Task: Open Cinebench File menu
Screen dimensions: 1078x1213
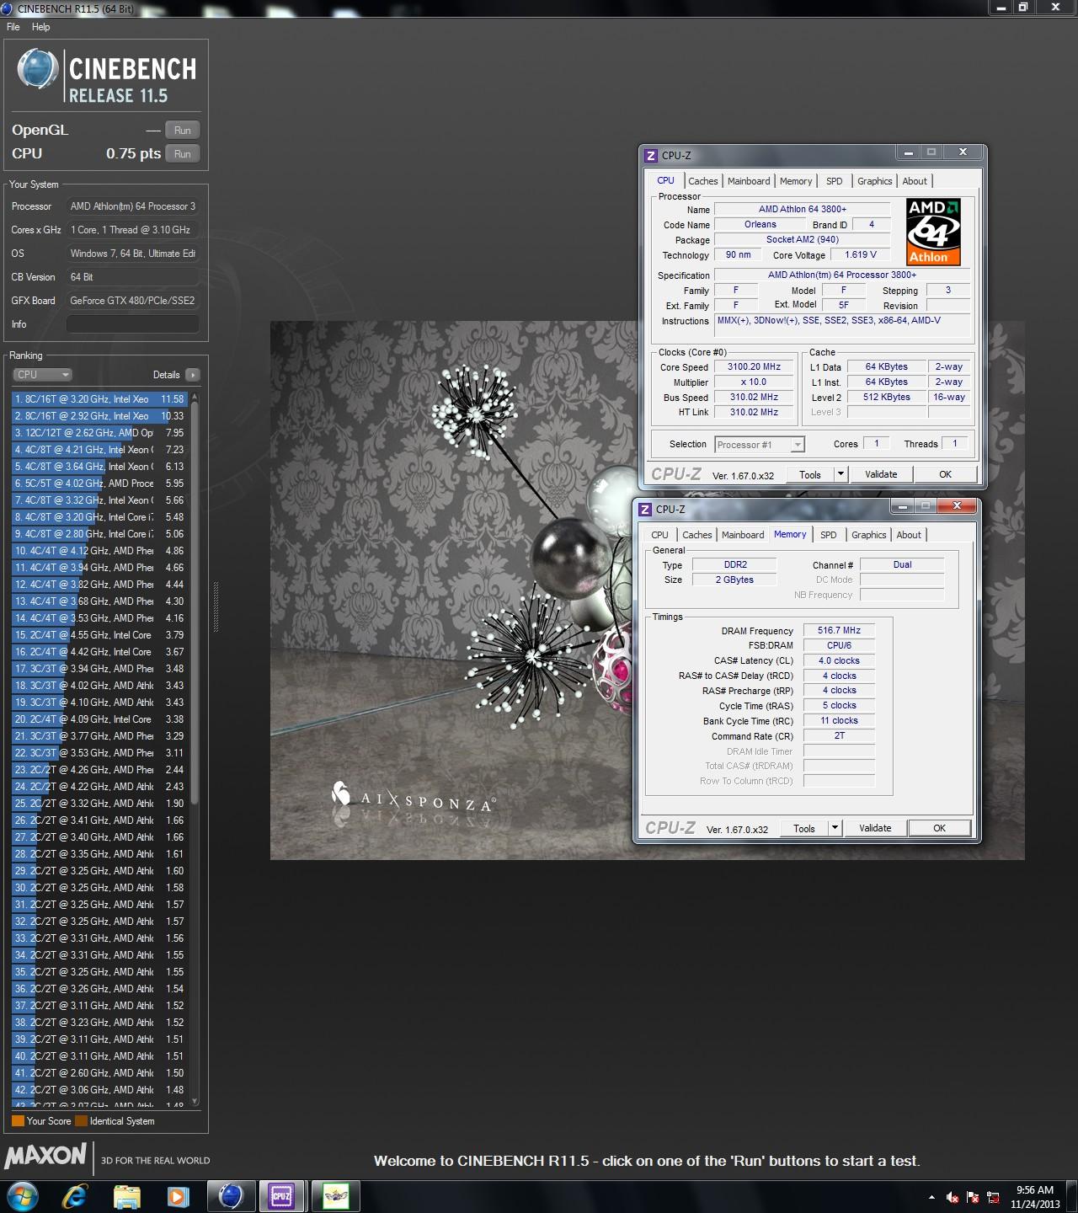Action: coord(13,27)
